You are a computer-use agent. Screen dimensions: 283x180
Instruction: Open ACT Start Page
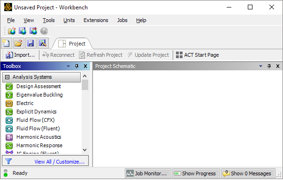tap(197, 55)
